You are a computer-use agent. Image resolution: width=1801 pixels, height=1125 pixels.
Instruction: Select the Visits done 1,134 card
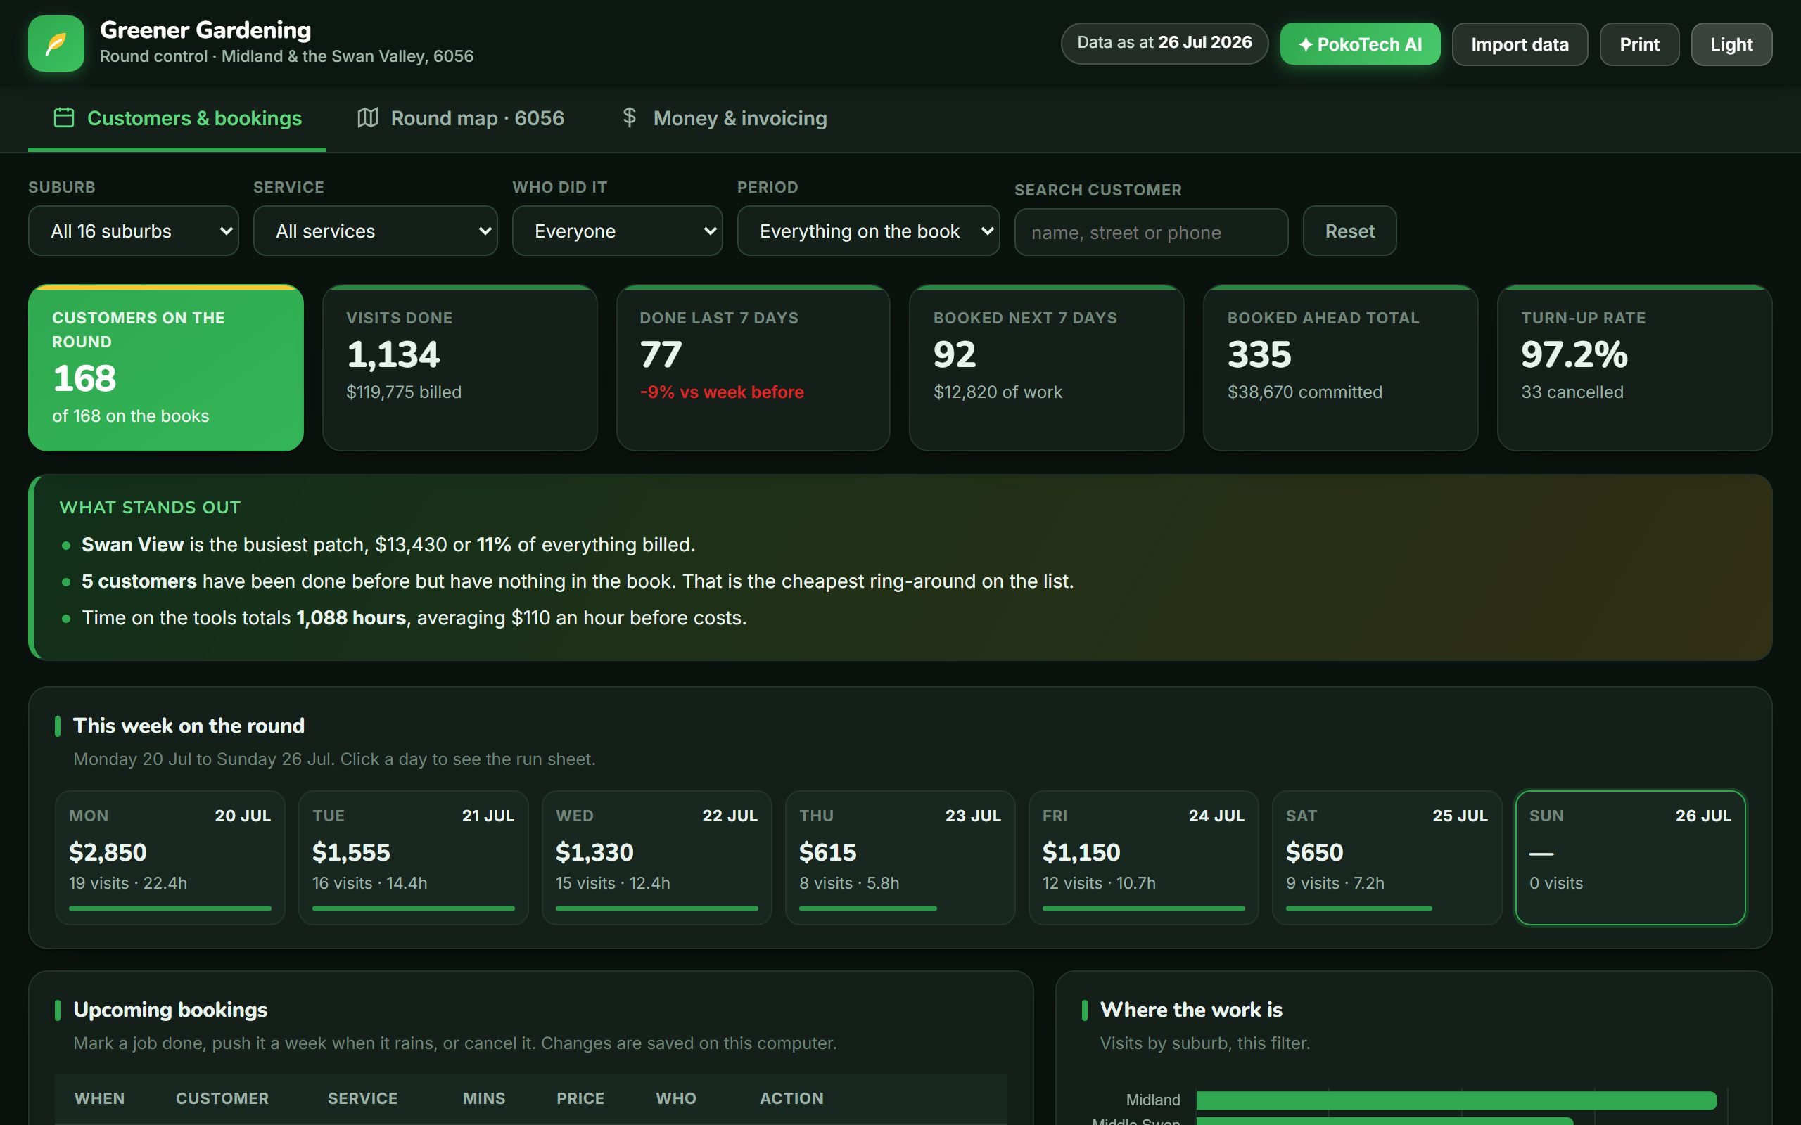[x=460, y=368]
